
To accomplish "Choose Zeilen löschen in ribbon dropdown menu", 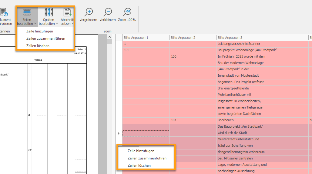I will [x=38, y=46].
